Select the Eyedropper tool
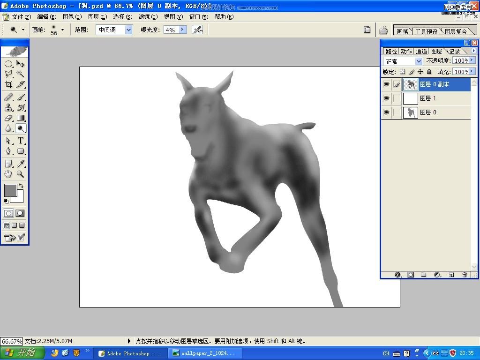This screenshot has height=360, width=480. tap(21, 164)
